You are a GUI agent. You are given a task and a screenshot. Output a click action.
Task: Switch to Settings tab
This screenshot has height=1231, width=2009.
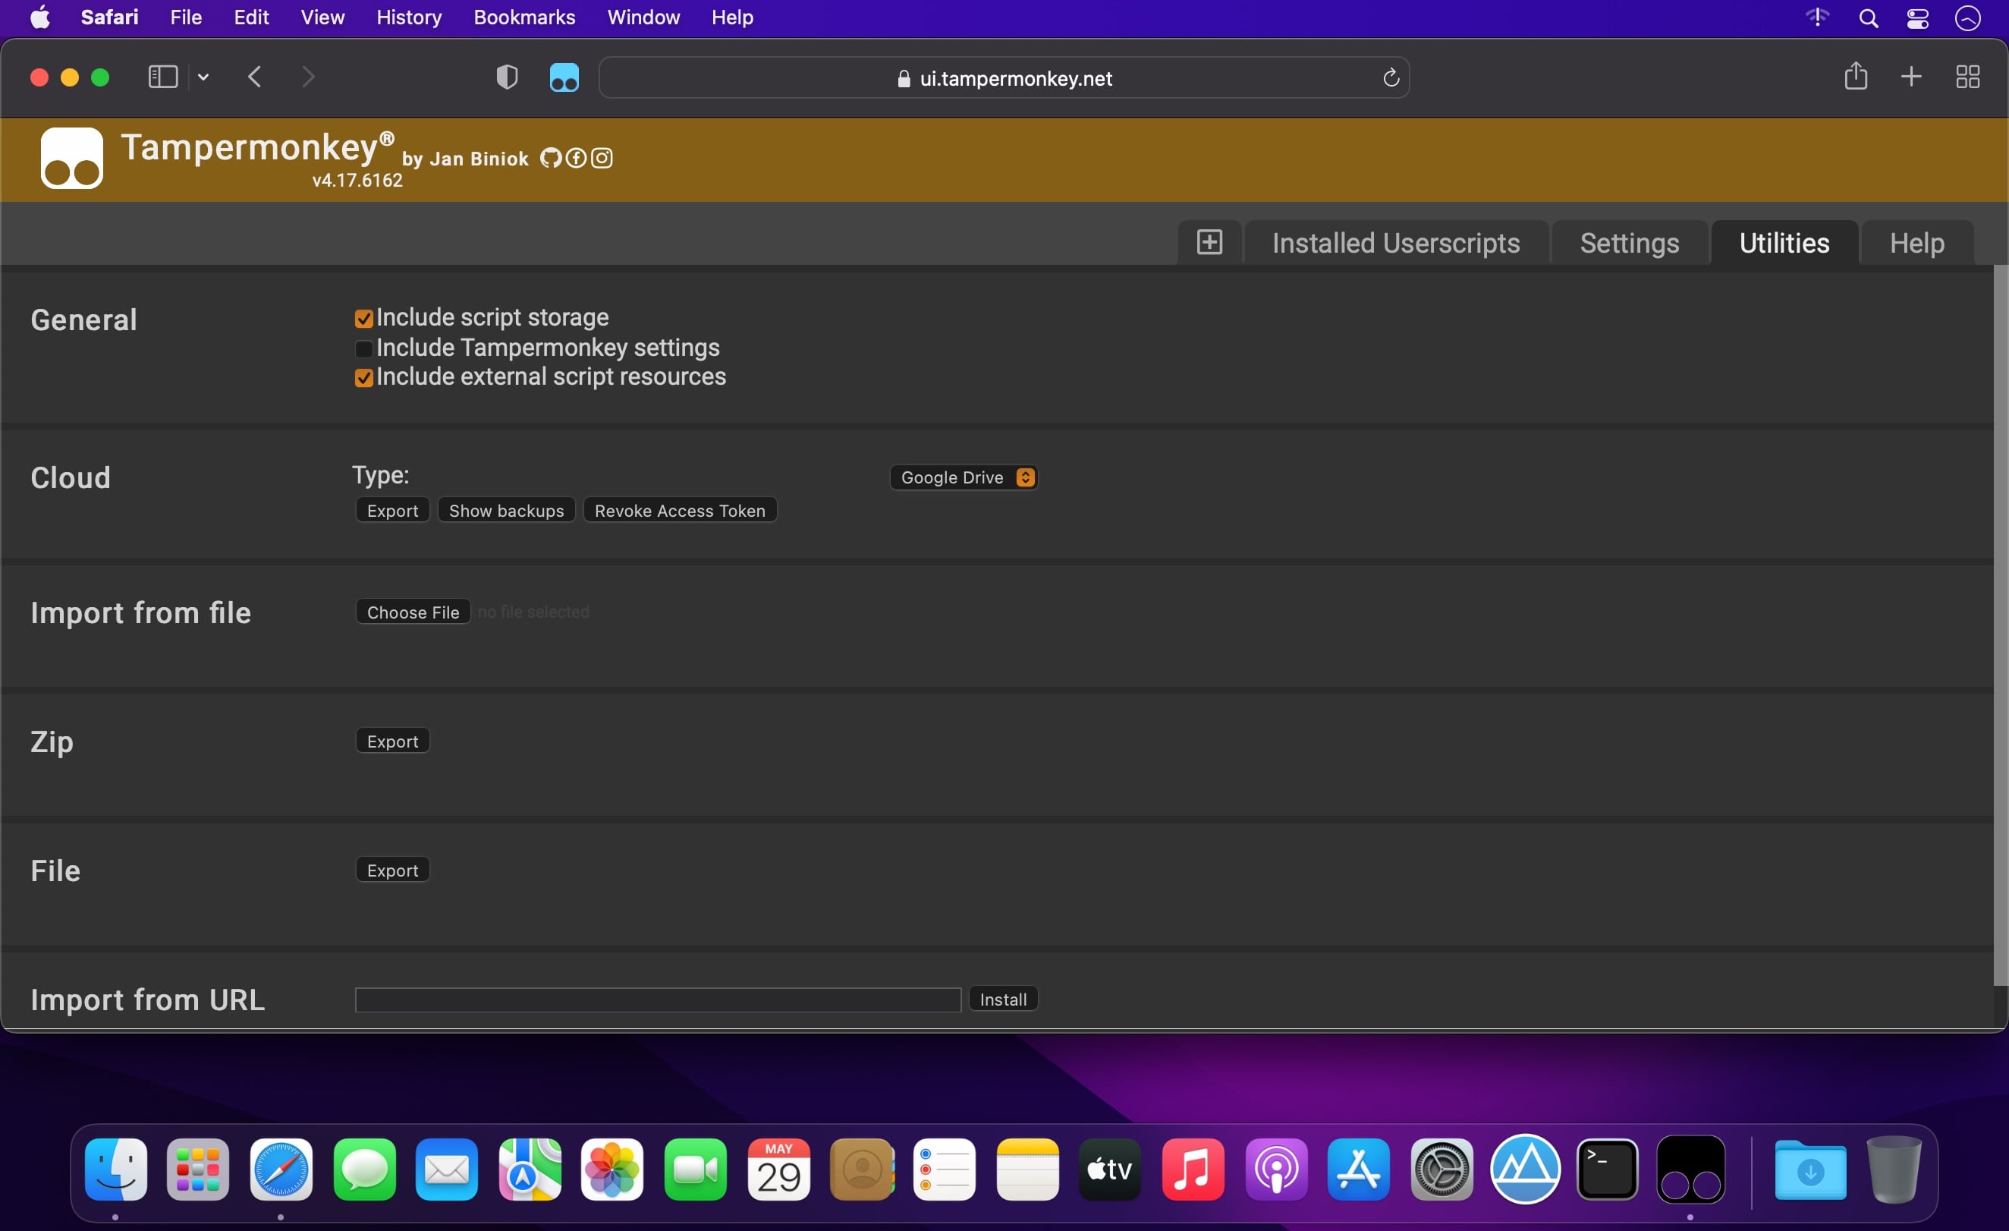(x=1629, y=243)
